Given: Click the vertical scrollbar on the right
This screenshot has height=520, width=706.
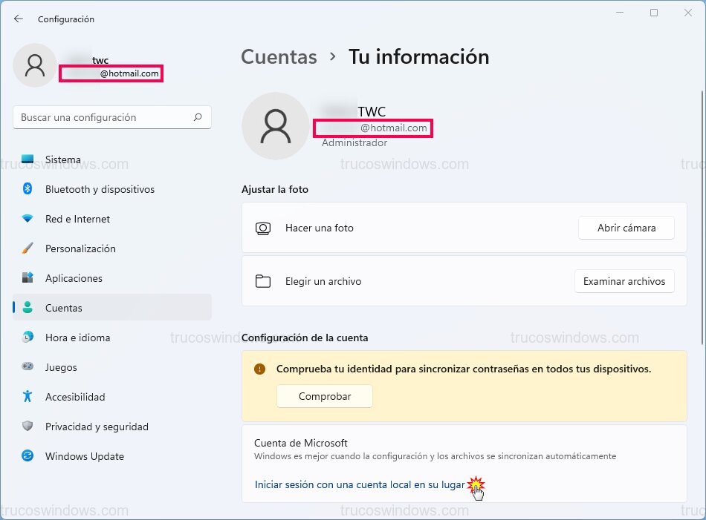Looking at the screenshot, I should pyautogui.click(x=701, y=215).
